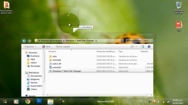
Task: Open the view options dropdown arrow
Action: [x=136, y=47]
